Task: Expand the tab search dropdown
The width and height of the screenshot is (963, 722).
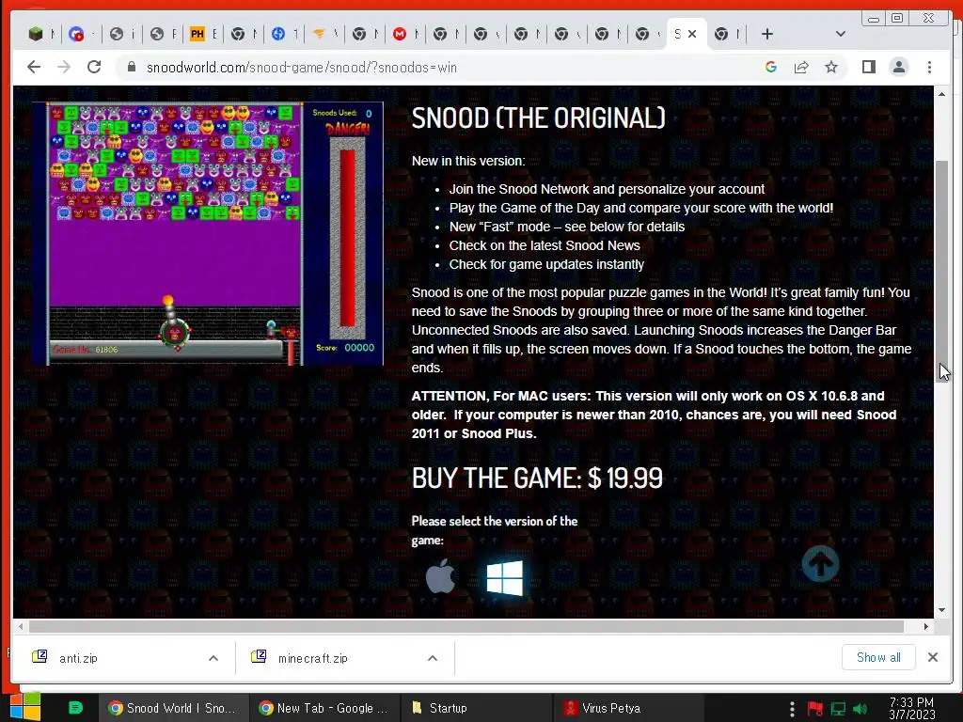Action: pyautogui.click(x=840, y=35)
